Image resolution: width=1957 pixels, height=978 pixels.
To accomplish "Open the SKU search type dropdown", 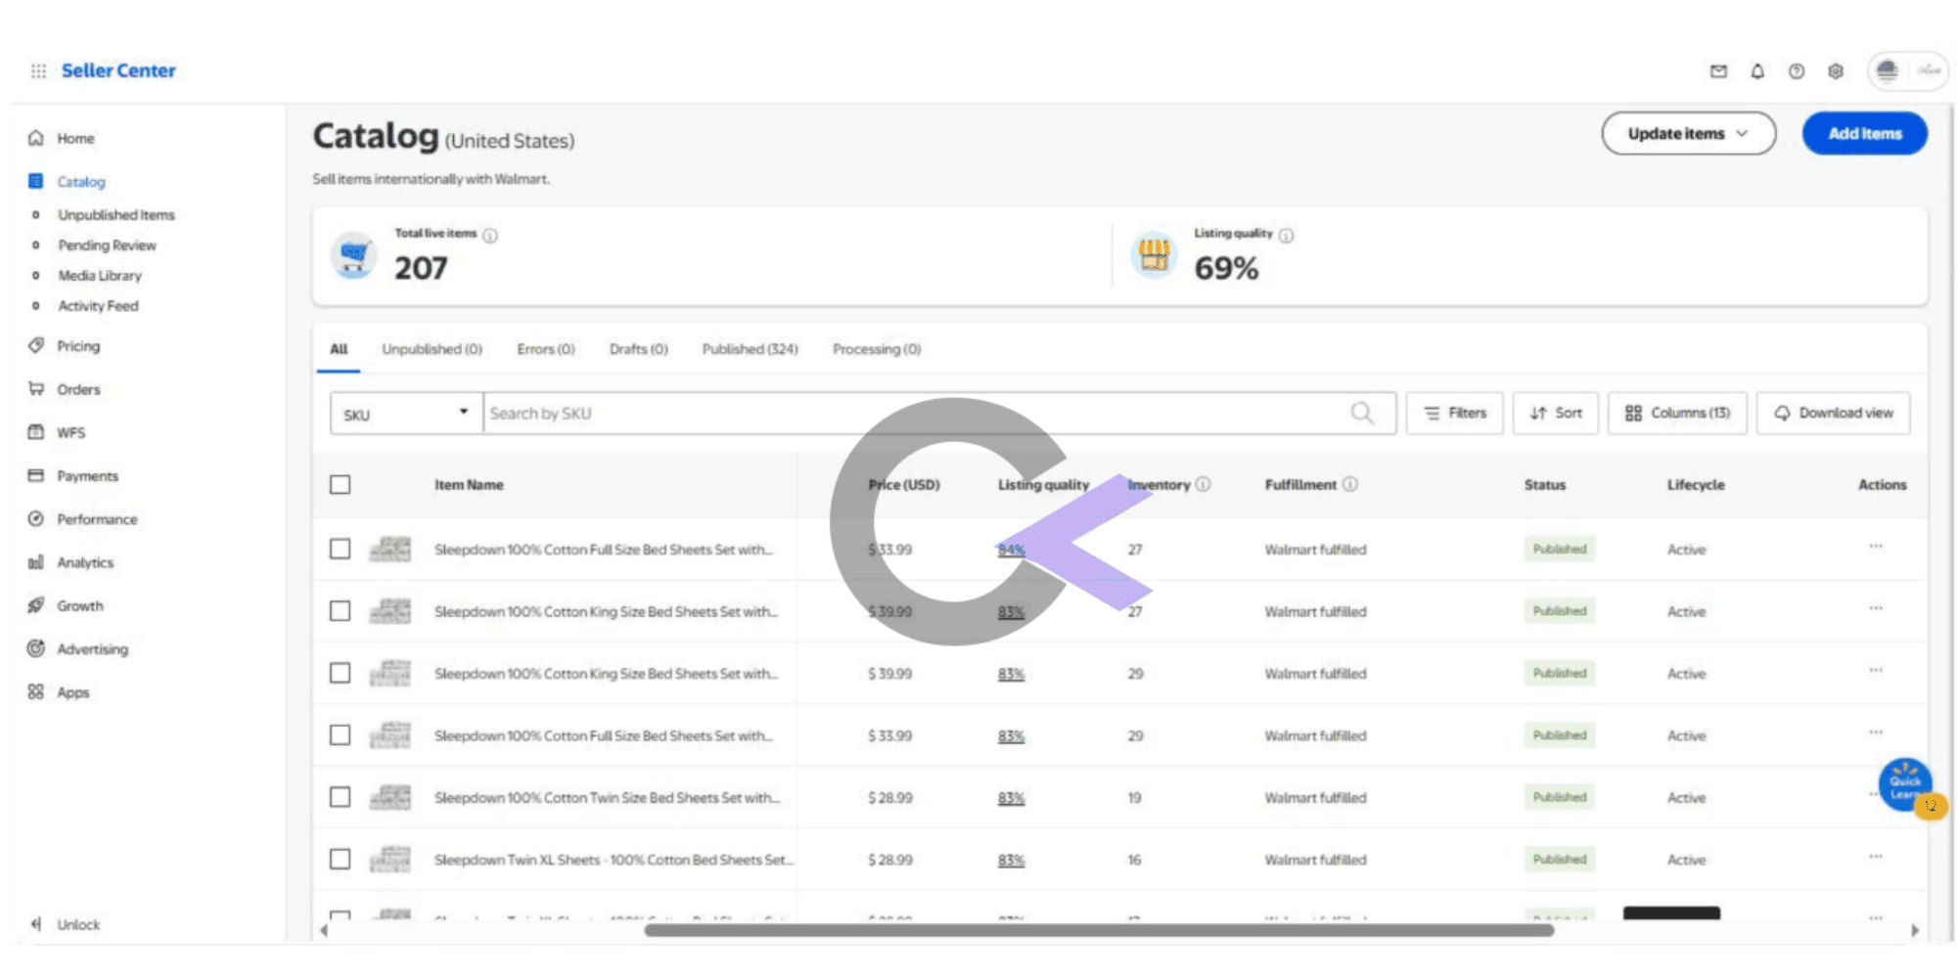I will coord(406,414).
